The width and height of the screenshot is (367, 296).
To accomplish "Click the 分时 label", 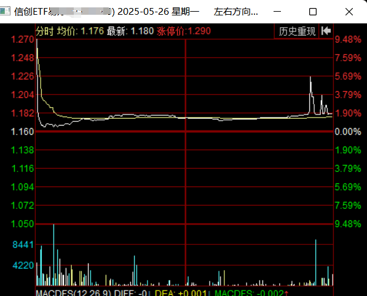I will click(45, 31).
